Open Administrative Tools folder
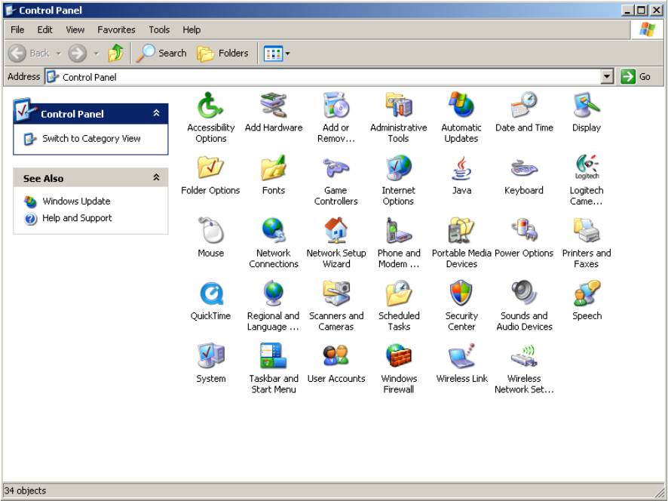Screen dimensions: 668x501 tap(398, 117)
